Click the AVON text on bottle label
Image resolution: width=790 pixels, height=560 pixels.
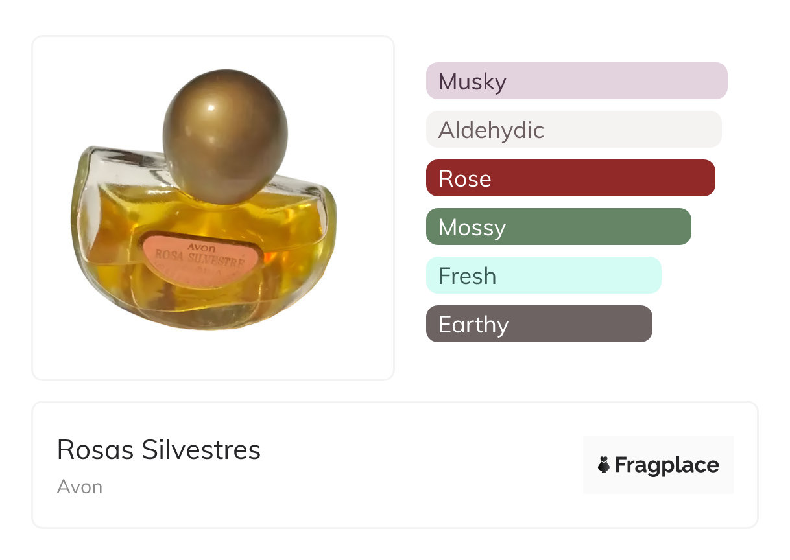click(x=199, y=247)
